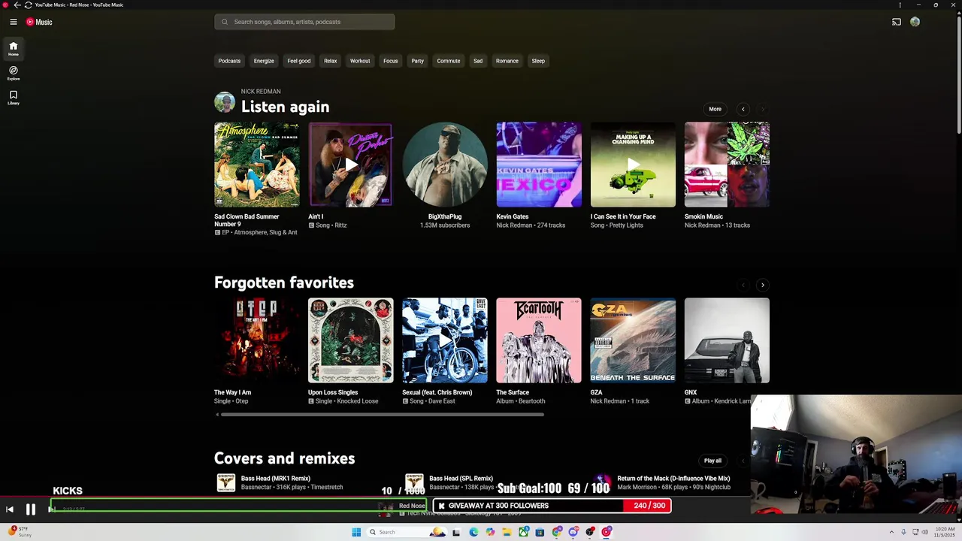The image size is (962, 541).
Task: Pause the currently playing song
Action: [31, 509]
